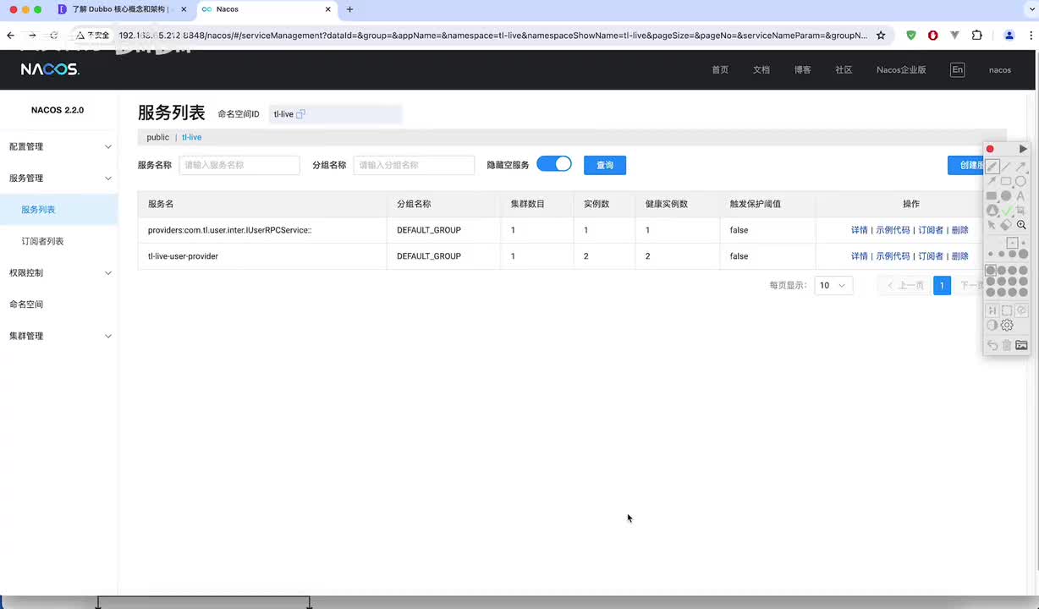Click the 上一页 previous page button
Image resolution: width=1039 pixels, height=609 pixels.
904,286
